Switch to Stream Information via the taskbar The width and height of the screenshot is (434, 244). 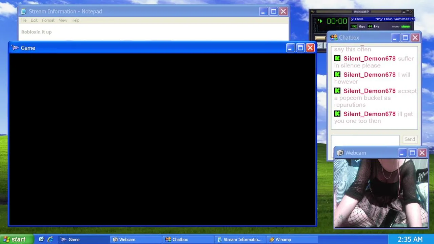coord(240,240)
